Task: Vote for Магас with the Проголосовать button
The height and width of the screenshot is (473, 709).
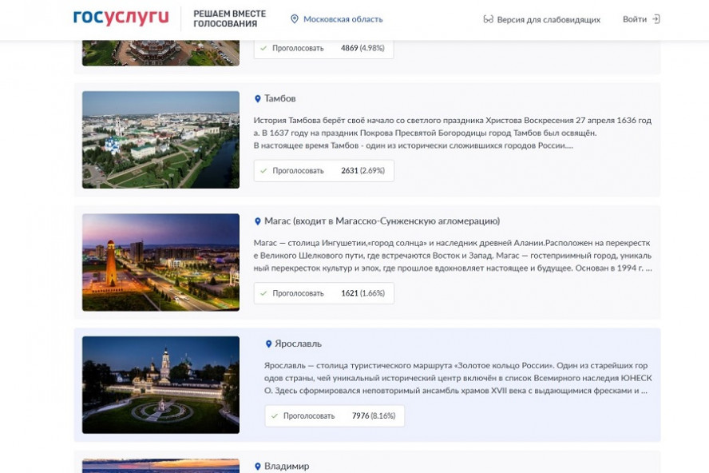Action: (x=323, y=293)
